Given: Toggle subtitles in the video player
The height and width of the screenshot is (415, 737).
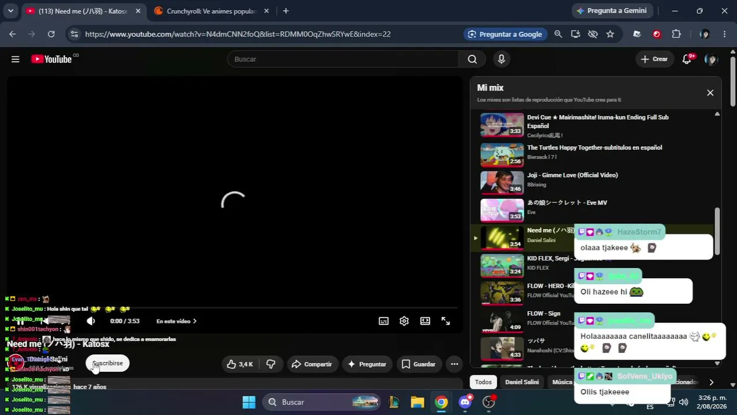Looking at the screenshot, I should pos(383,321).
